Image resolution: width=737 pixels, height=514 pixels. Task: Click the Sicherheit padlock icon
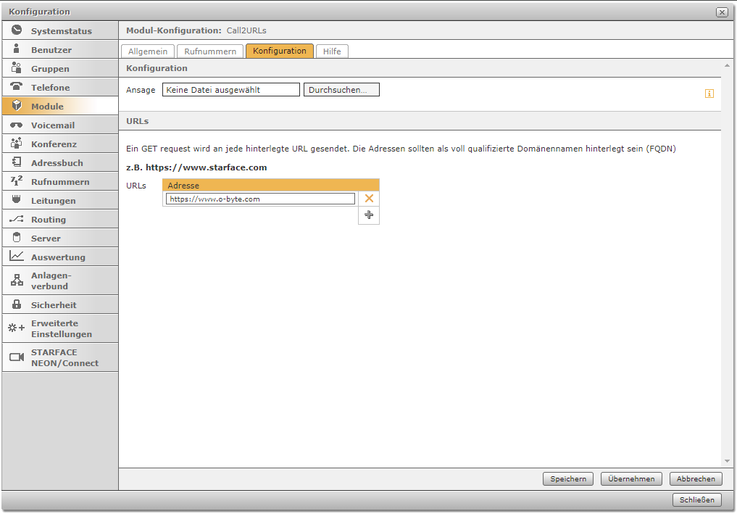[17, 304]
